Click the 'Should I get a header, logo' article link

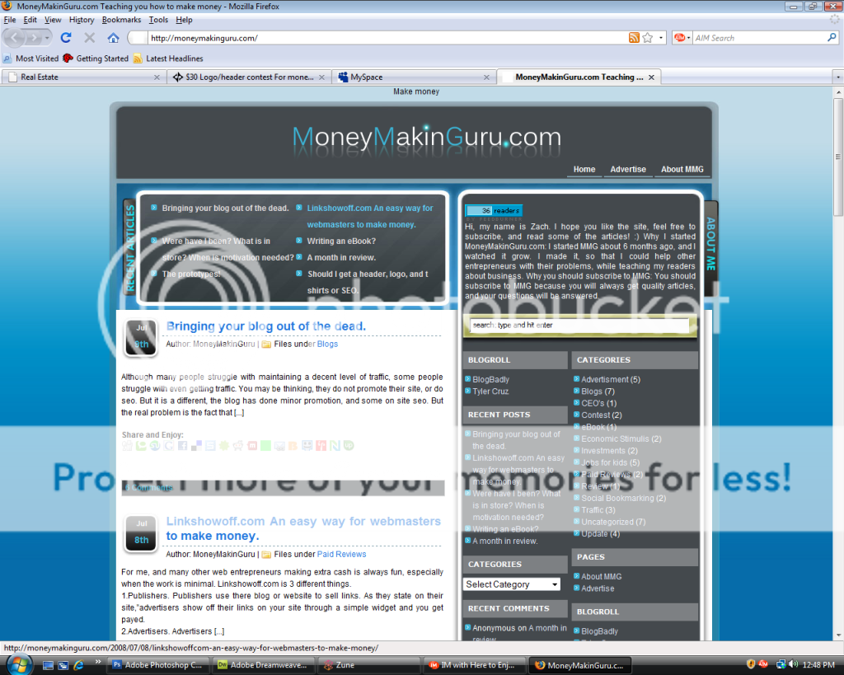368,282
